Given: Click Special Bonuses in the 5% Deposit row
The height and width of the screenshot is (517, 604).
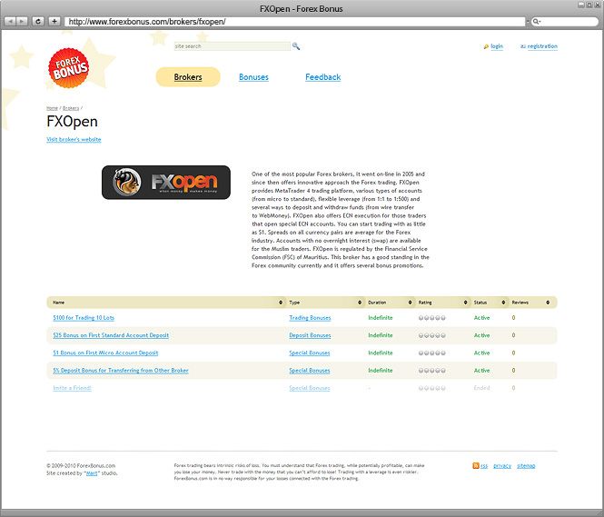Looking at the screenshot, I should (310, 370).
